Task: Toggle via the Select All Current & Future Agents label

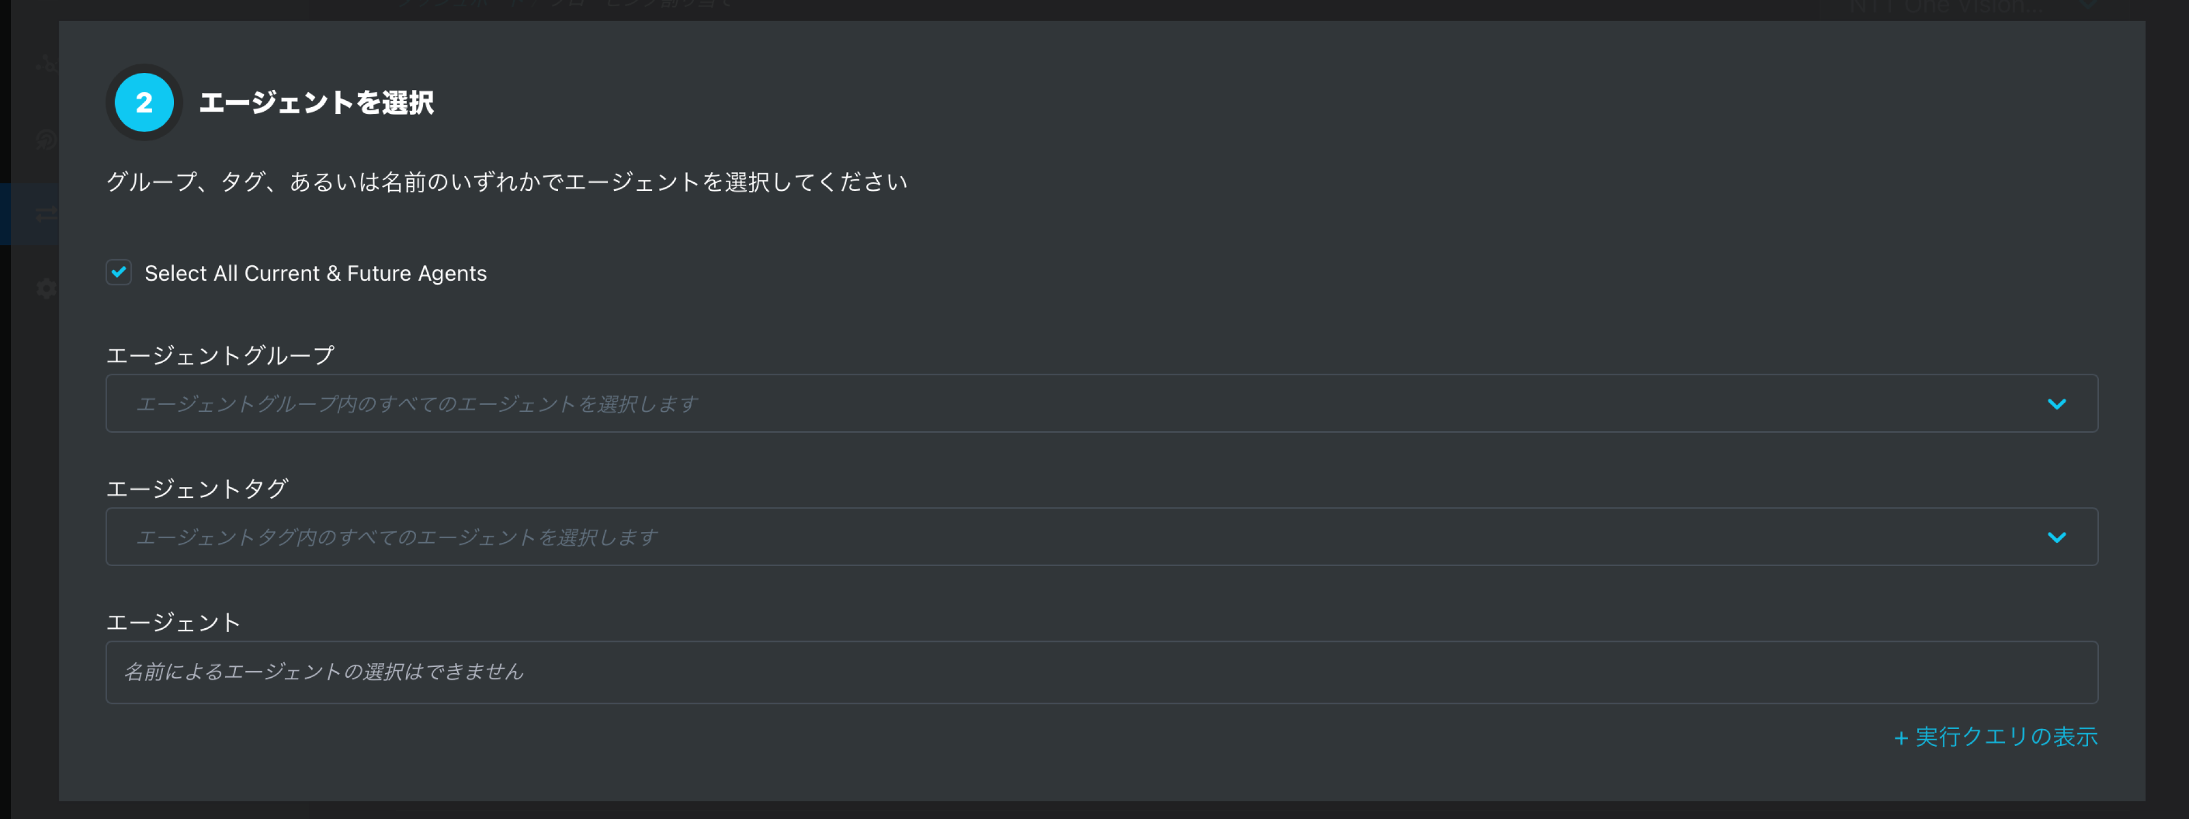Action: coord(315,273)
